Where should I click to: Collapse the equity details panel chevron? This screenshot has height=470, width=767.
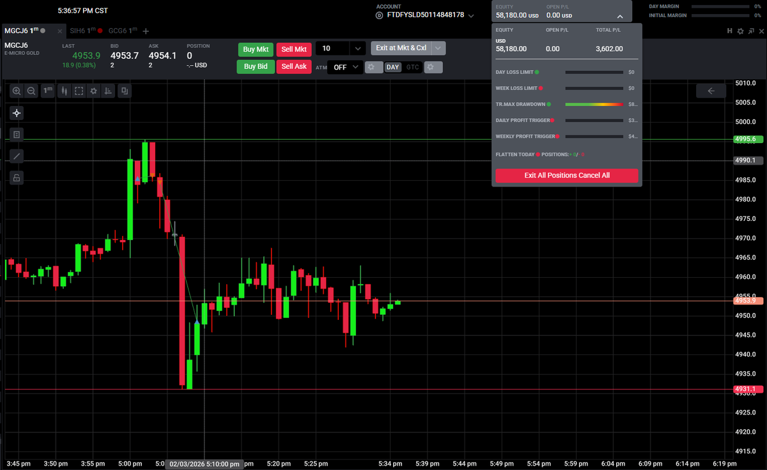coord(619,15)
